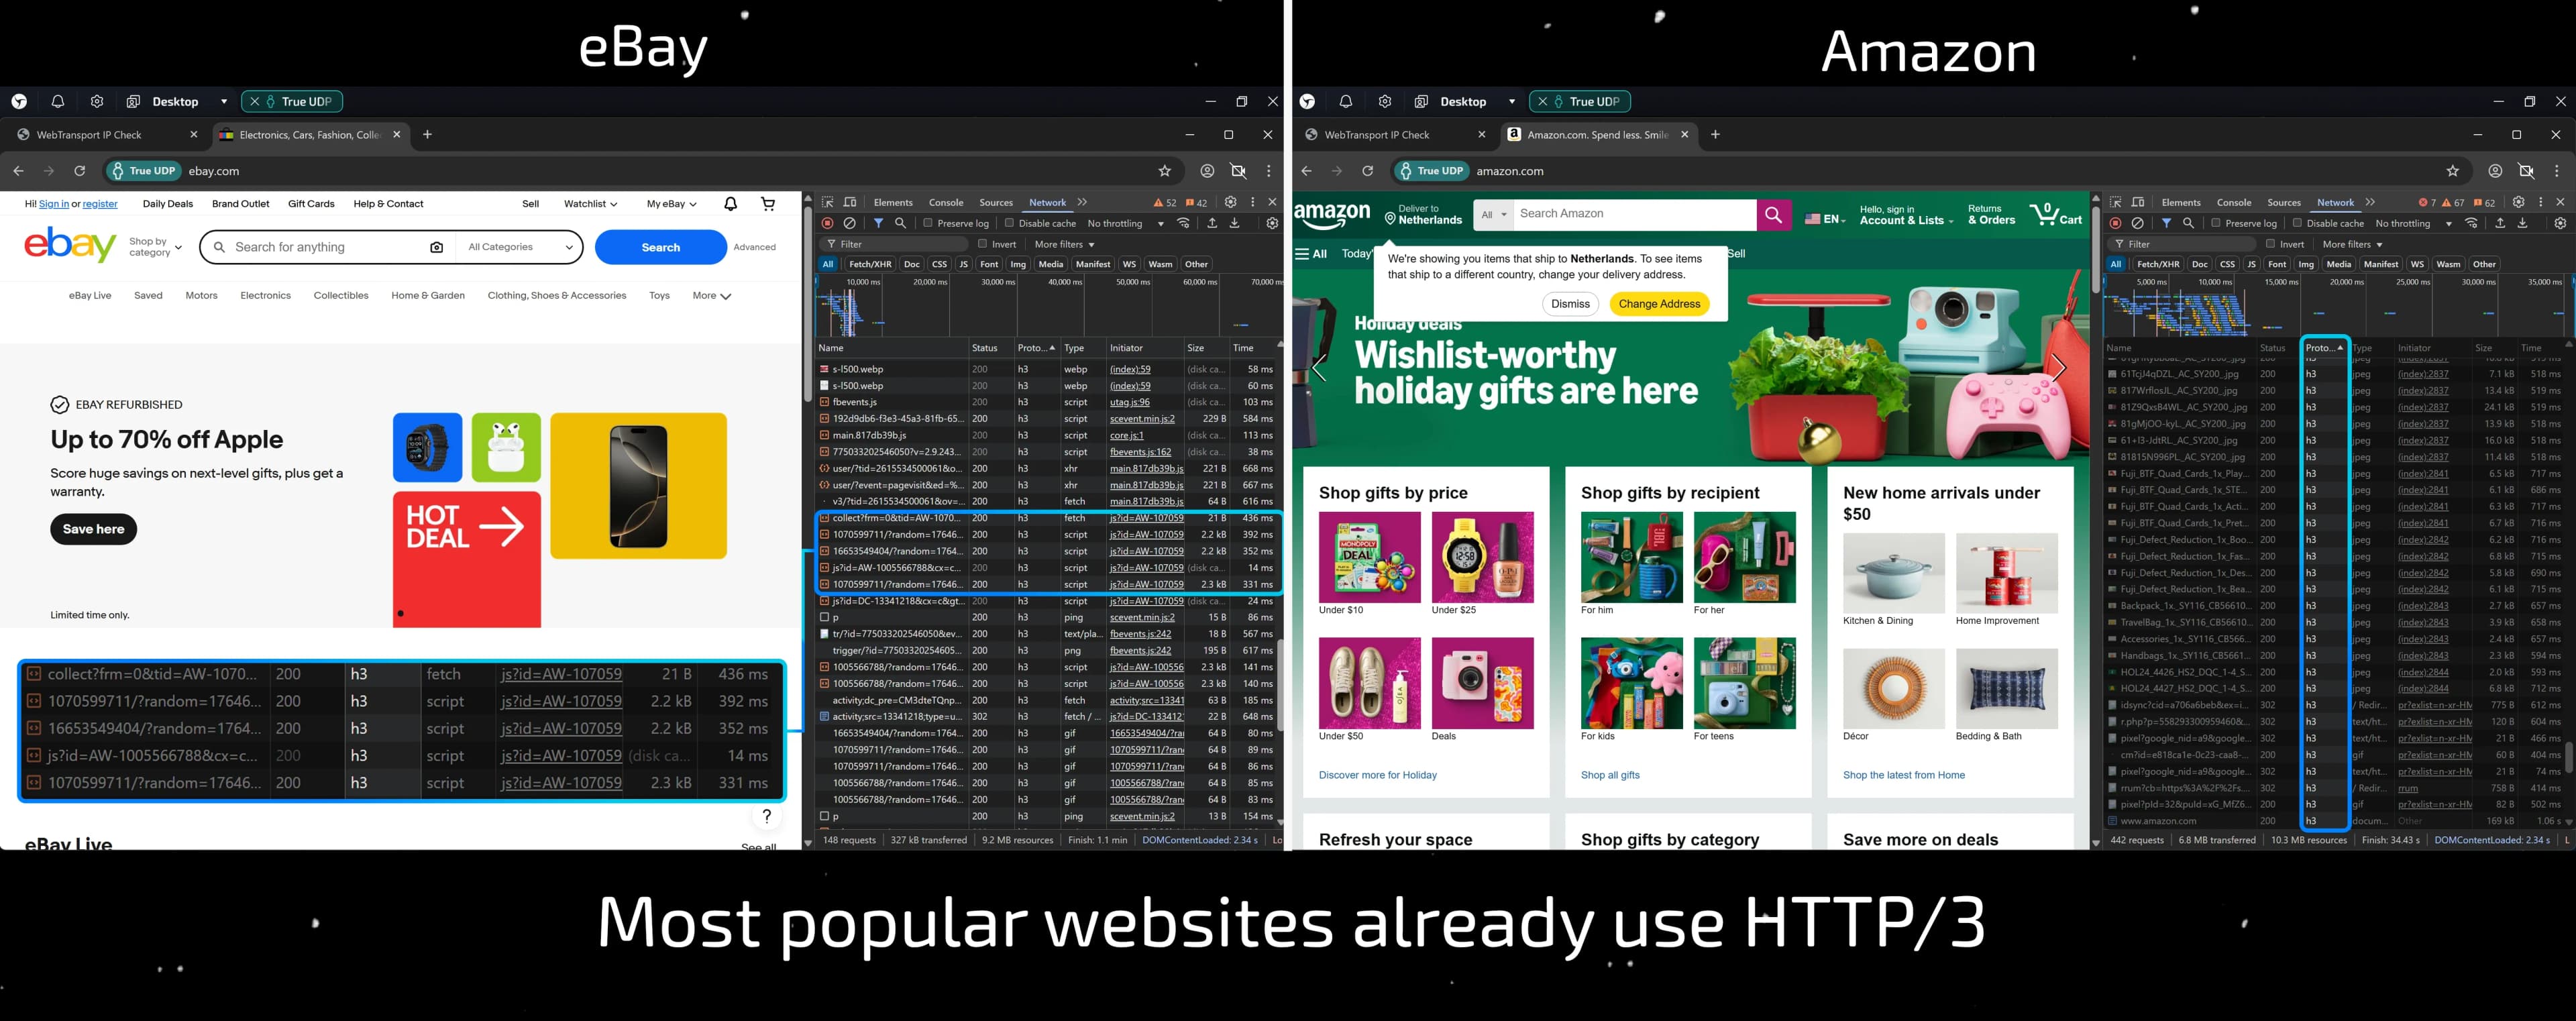The height and width of the screenshot is (1021, 2576).
Task: Open the eBay shopping cart icon
Action: coord(768,204)
